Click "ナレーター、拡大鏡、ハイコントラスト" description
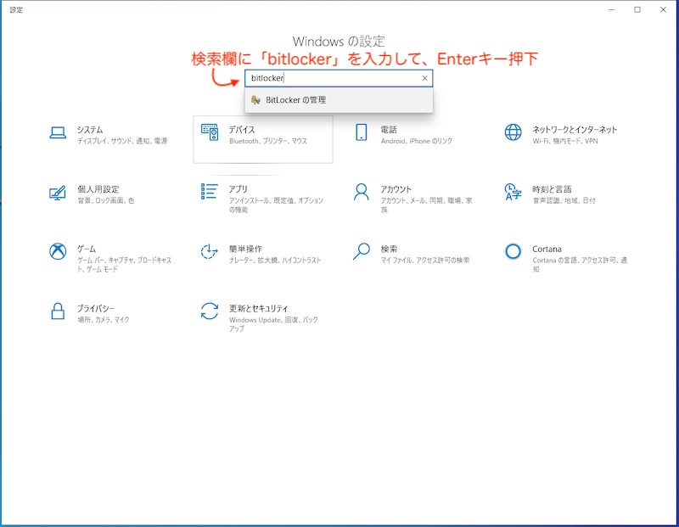679x527 pixels. coord(275,261)
